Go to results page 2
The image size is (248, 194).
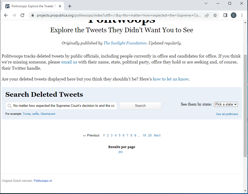point(108,135)
